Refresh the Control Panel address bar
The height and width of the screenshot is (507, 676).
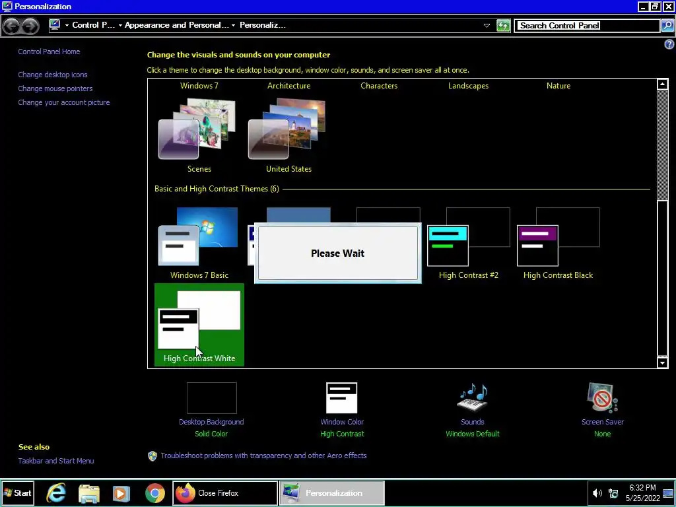(x=503, y=26)
